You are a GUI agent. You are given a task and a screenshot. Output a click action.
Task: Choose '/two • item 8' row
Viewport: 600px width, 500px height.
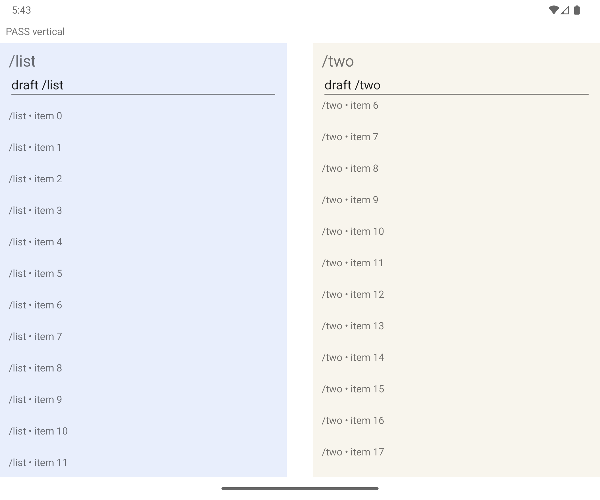(x=456, y=168)
